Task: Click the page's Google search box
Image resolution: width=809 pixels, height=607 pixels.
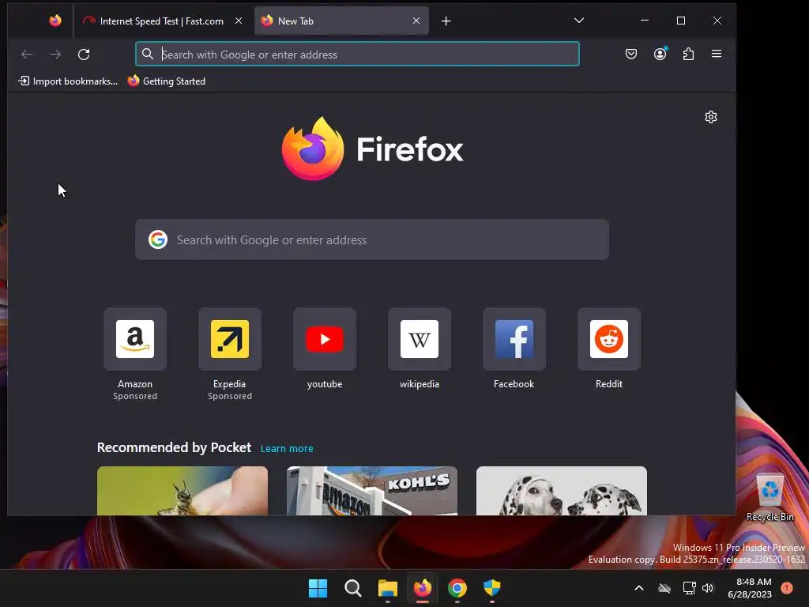Action: [372, 239]
